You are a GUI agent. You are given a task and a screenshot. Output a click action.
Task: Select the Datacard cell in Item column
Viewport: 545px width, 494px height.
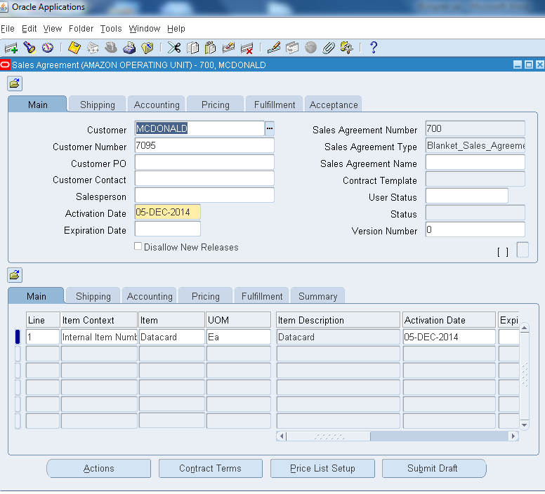pos(171,337)
